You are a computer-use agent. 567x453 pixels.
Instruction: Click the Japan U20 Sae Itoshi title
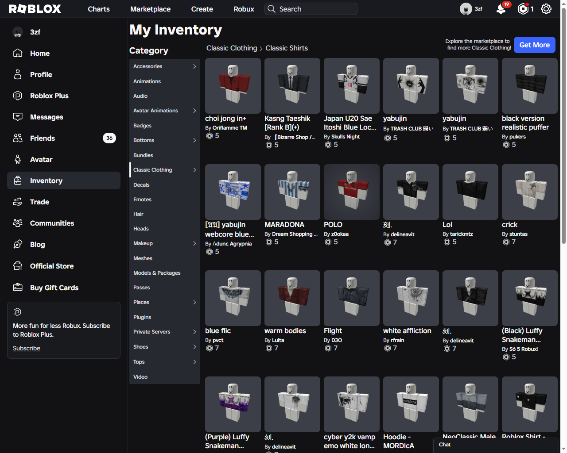(350, 123)
